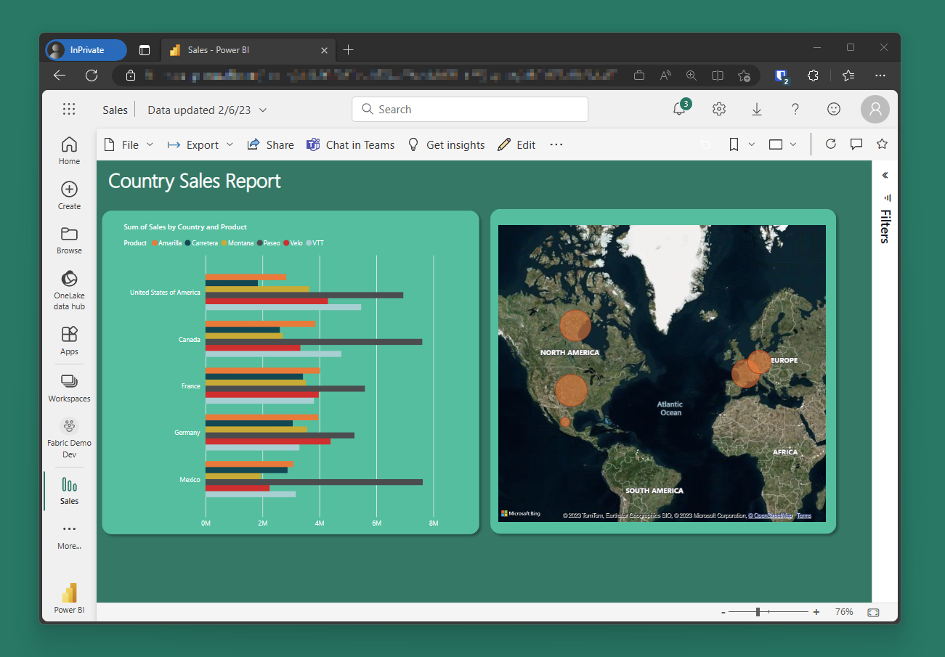Click the Bitwarden shield extension icon
Screen dimensions: 945x657
point(782,76)
